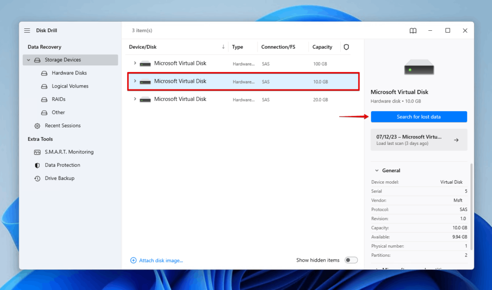Select Storage Devices in the sidebar
The width and height of the screenshot is (492, 290).
[70, 60]
